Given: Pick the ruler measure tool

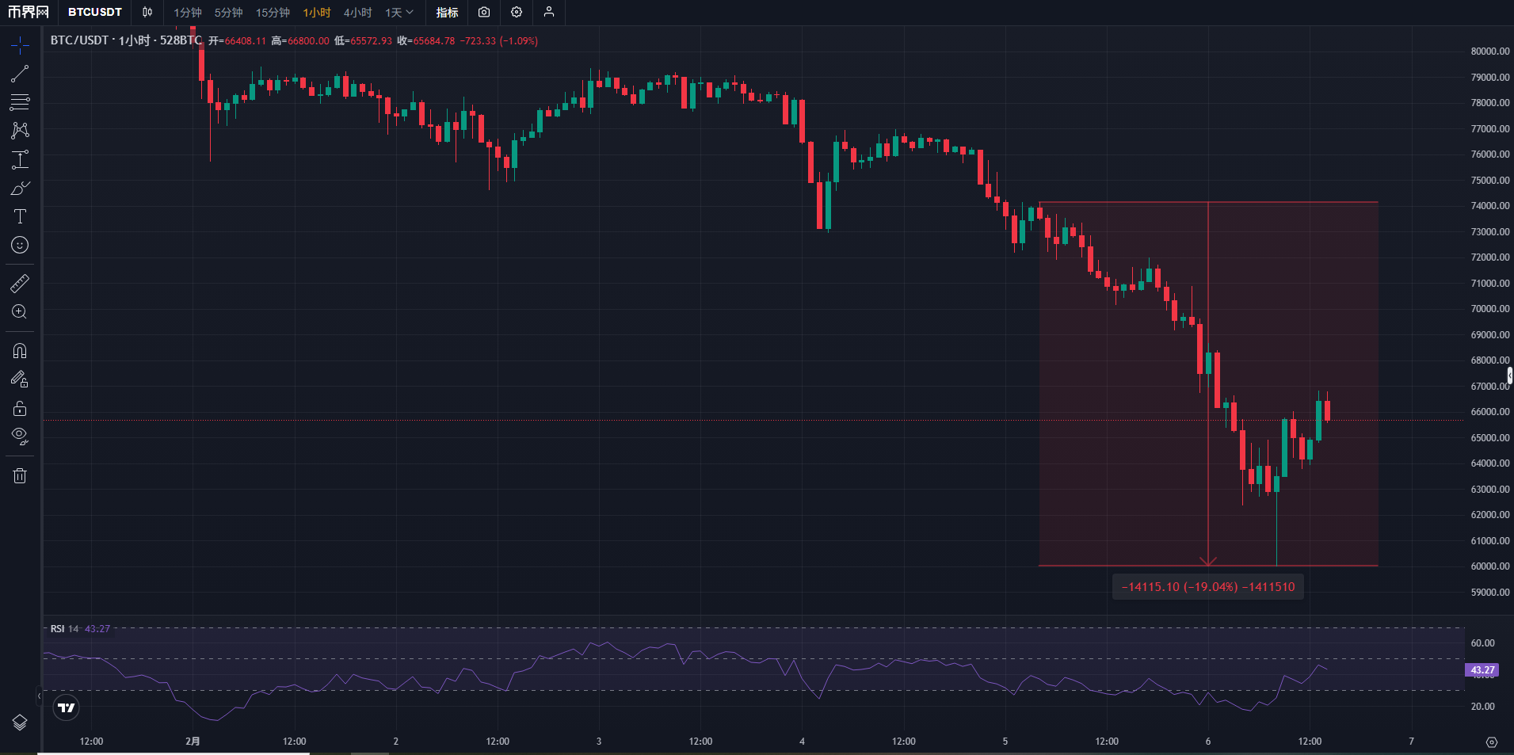Looking at the screenshot, I should point(20,283).
